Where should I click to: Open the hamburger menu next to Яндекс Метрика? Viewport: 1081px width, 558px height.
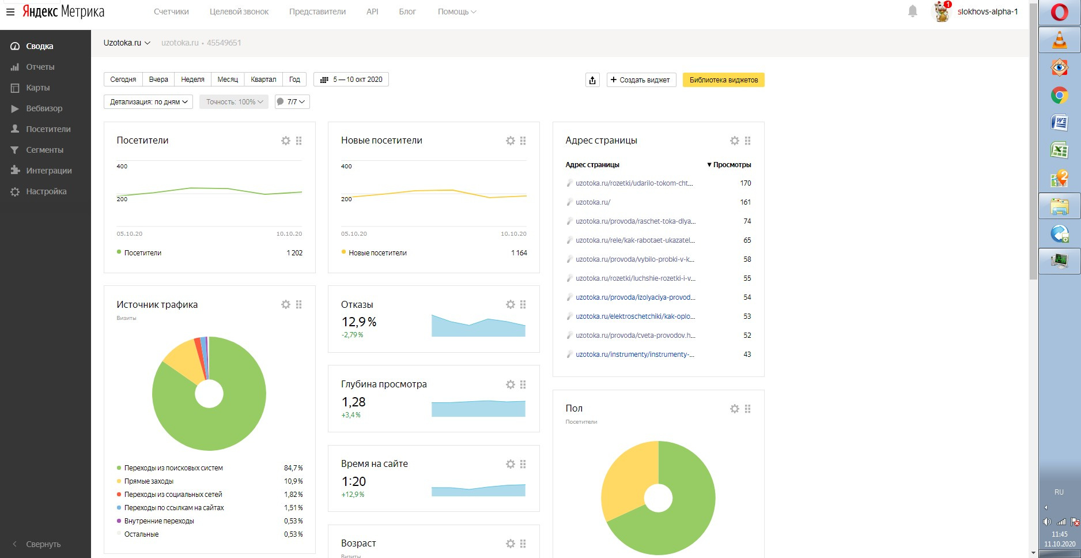pyautogui.click(x=10, y=12)
